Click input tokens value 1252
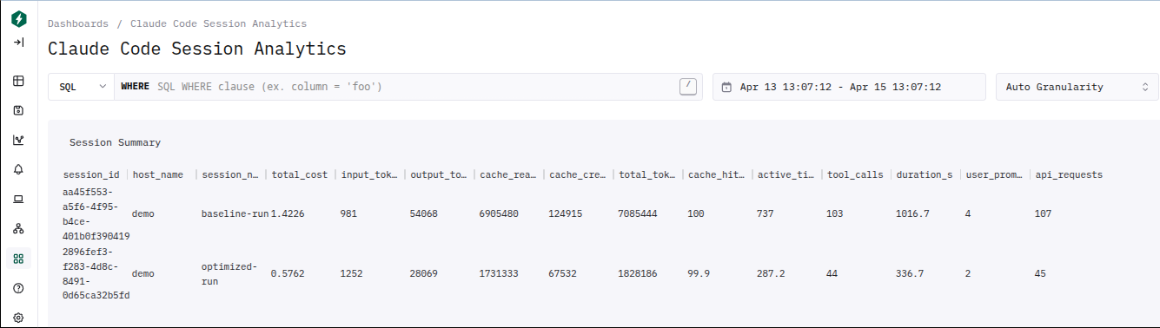This screenshot has height=328, width=1160. (352, 273)
